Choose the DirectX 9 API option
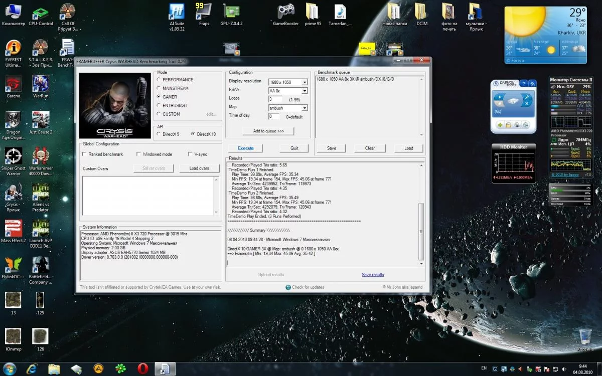Image resolution: width=602 pixels, height=376 pixels. click(x=159, y=134)
